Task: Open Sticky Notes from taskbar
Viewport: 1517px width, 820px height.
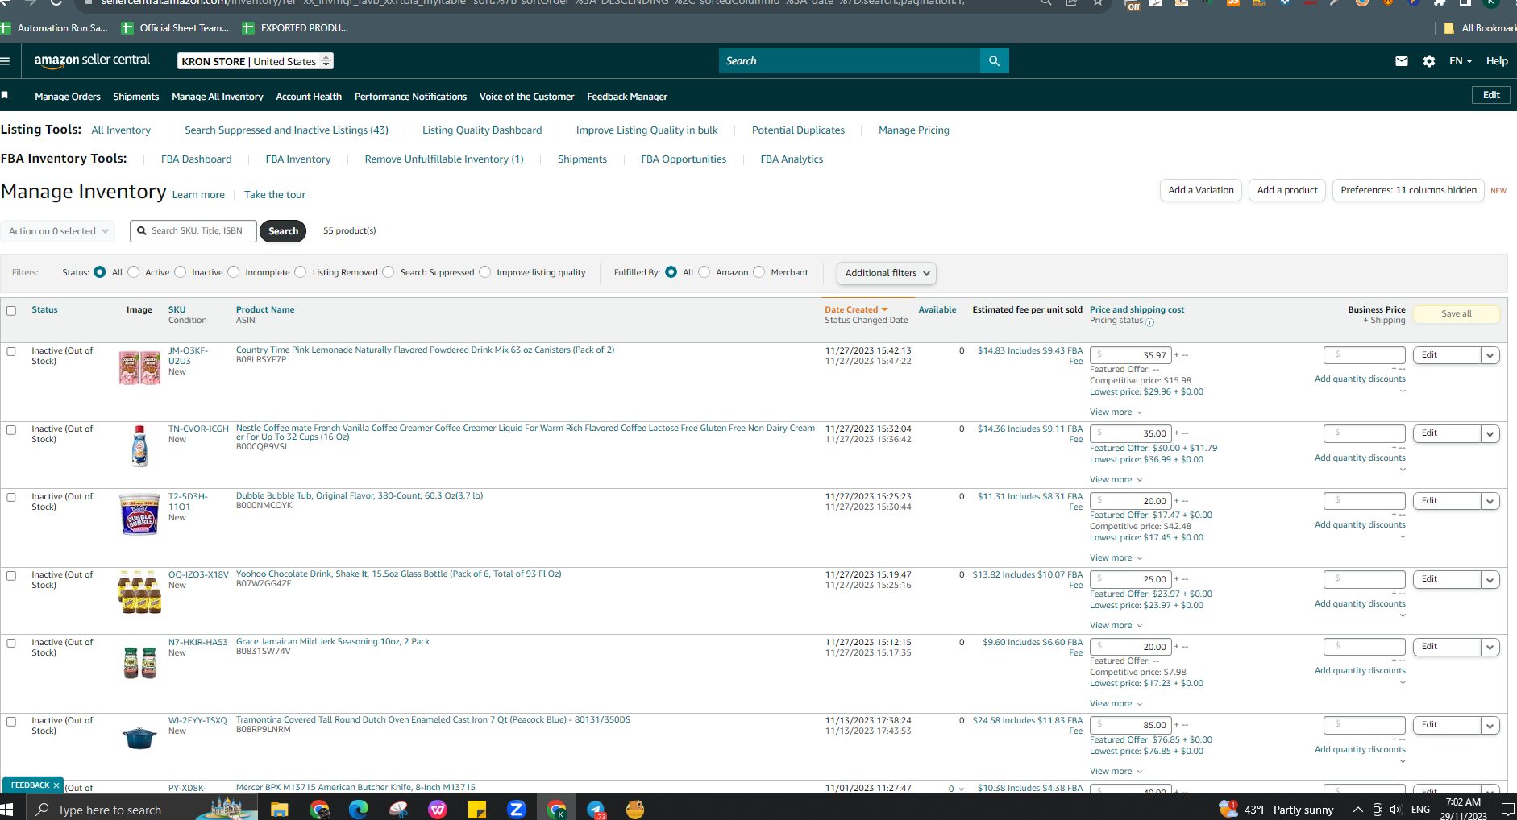Action: click(x=477, y=809)
